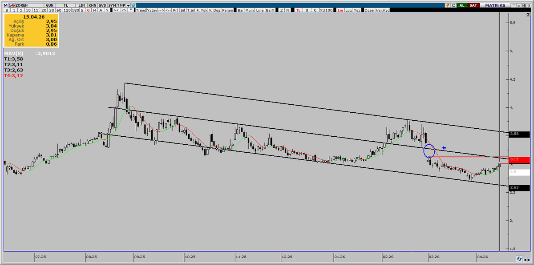Click the green C refresh icon

[454, 5]
